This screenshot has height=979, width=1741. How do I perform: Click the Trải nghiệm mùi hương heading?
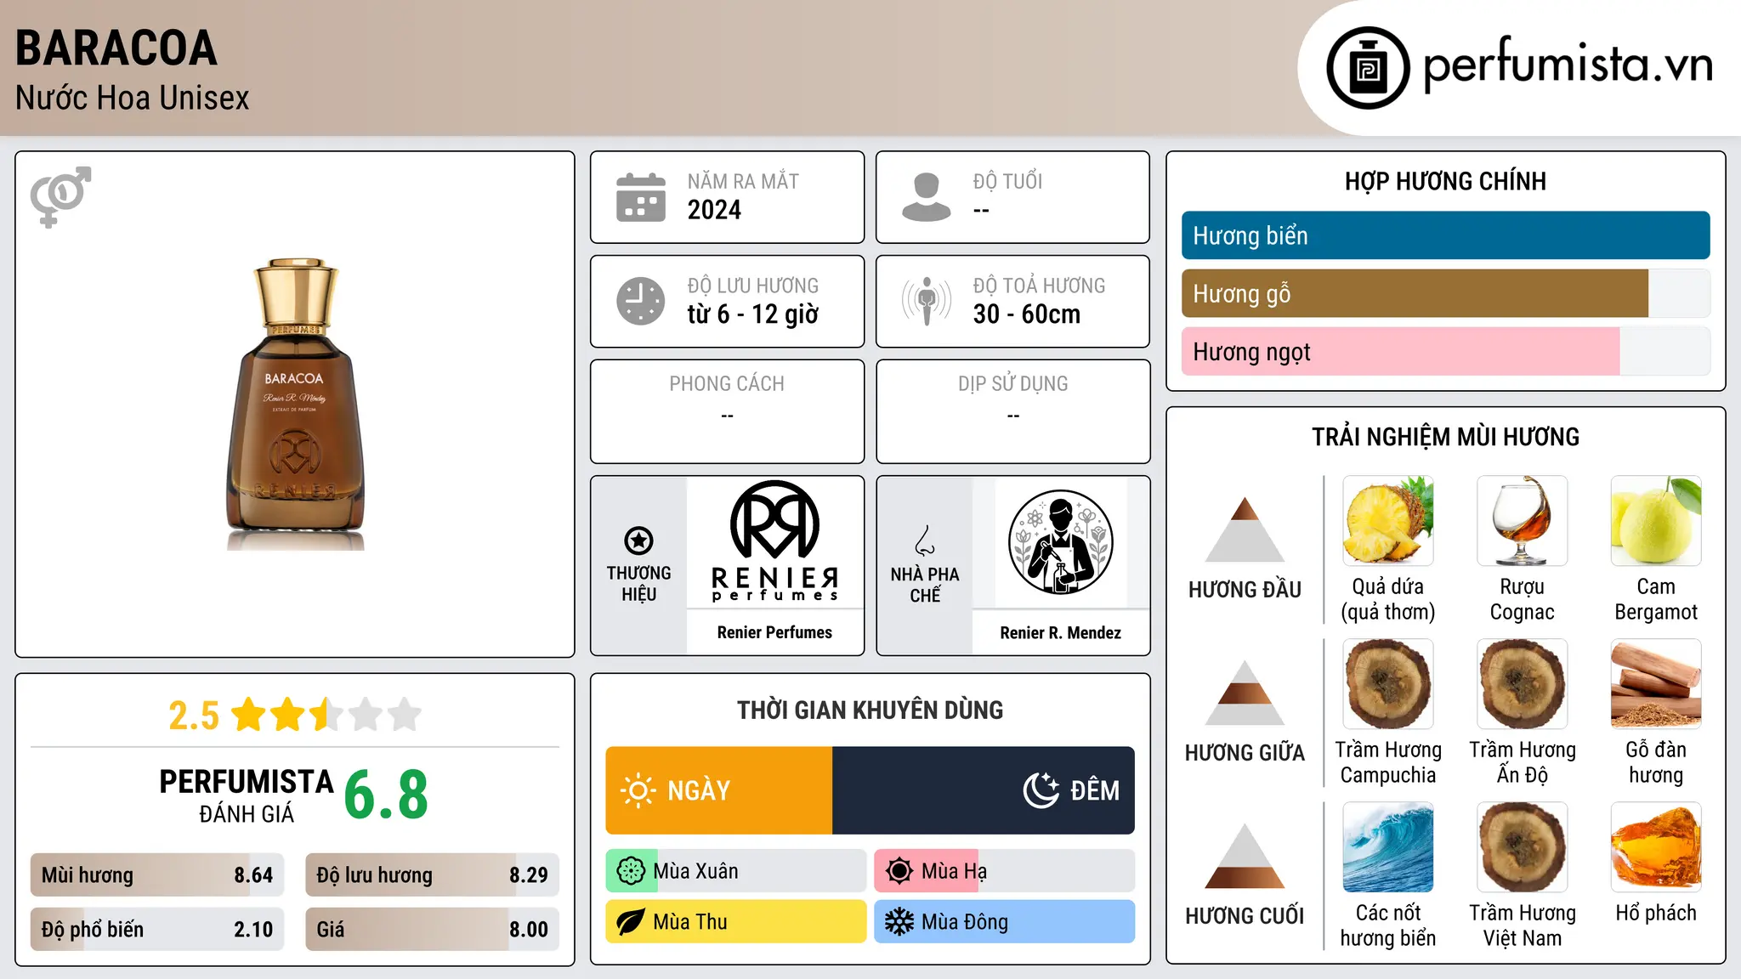tap(1445, 437)
